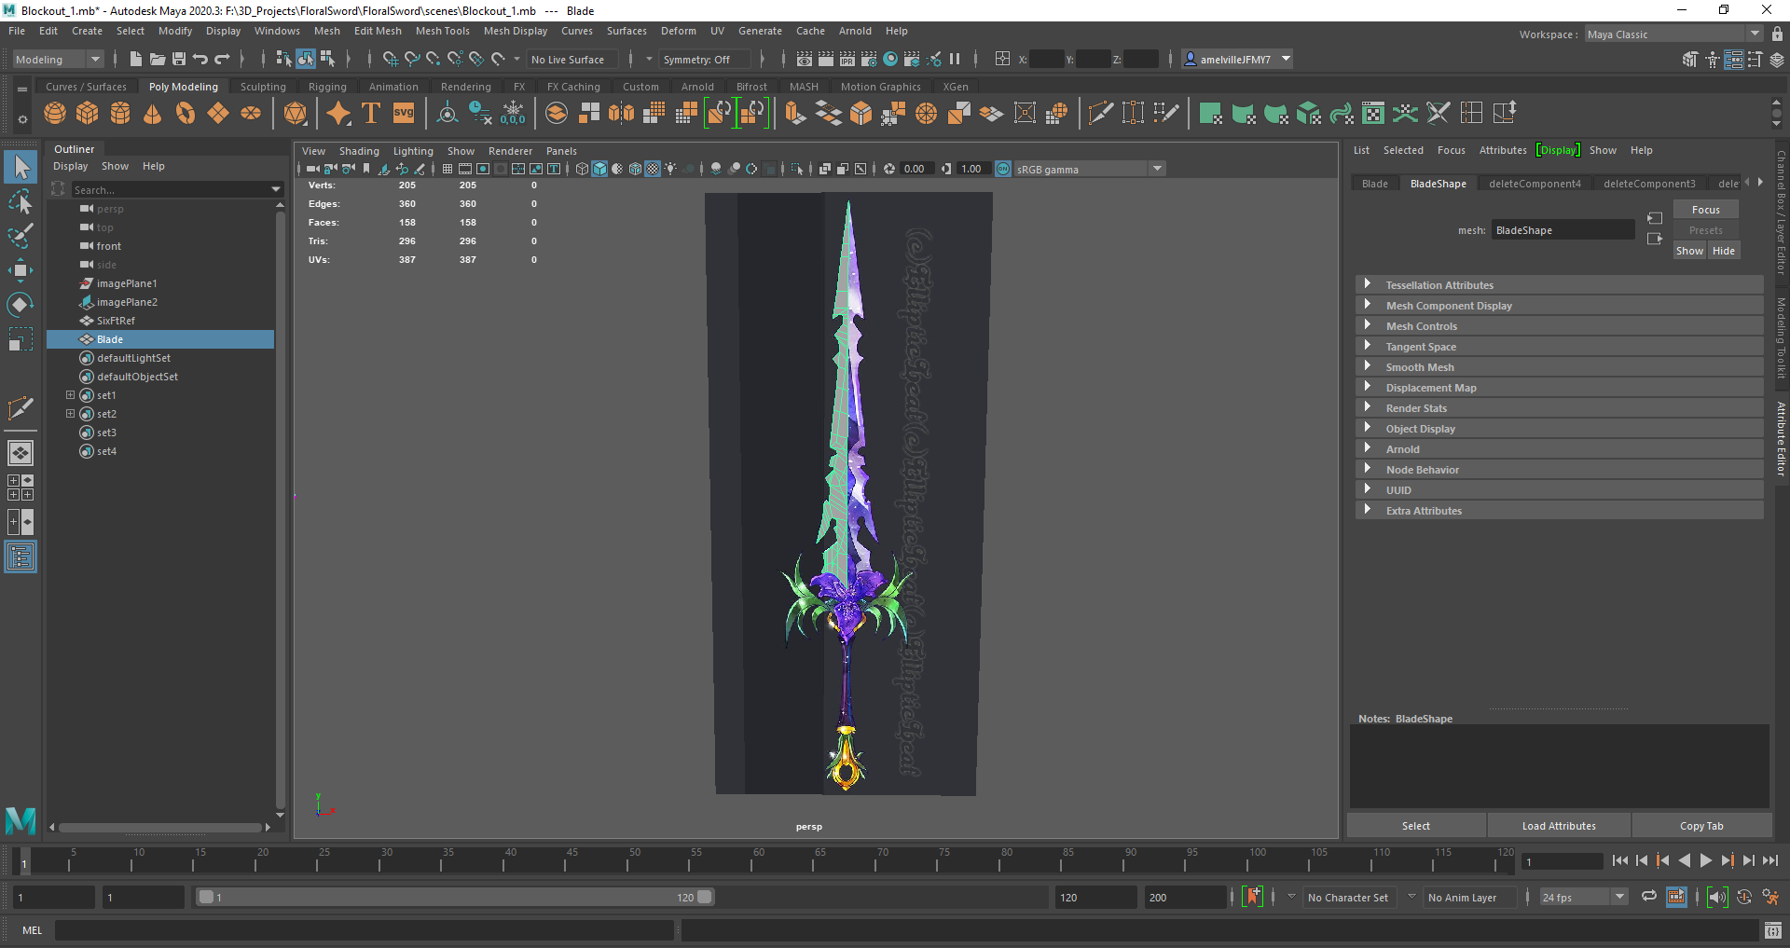The width and height of the screenshot is (1790, 948).
Task: Open the 24 fps frame rate dropdown
Action: point(1583,897)
